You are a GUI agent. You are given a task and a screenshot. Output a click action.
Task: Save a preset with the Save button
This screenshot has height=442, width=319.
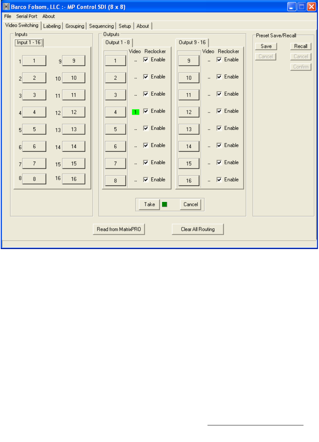click(266, 46)
